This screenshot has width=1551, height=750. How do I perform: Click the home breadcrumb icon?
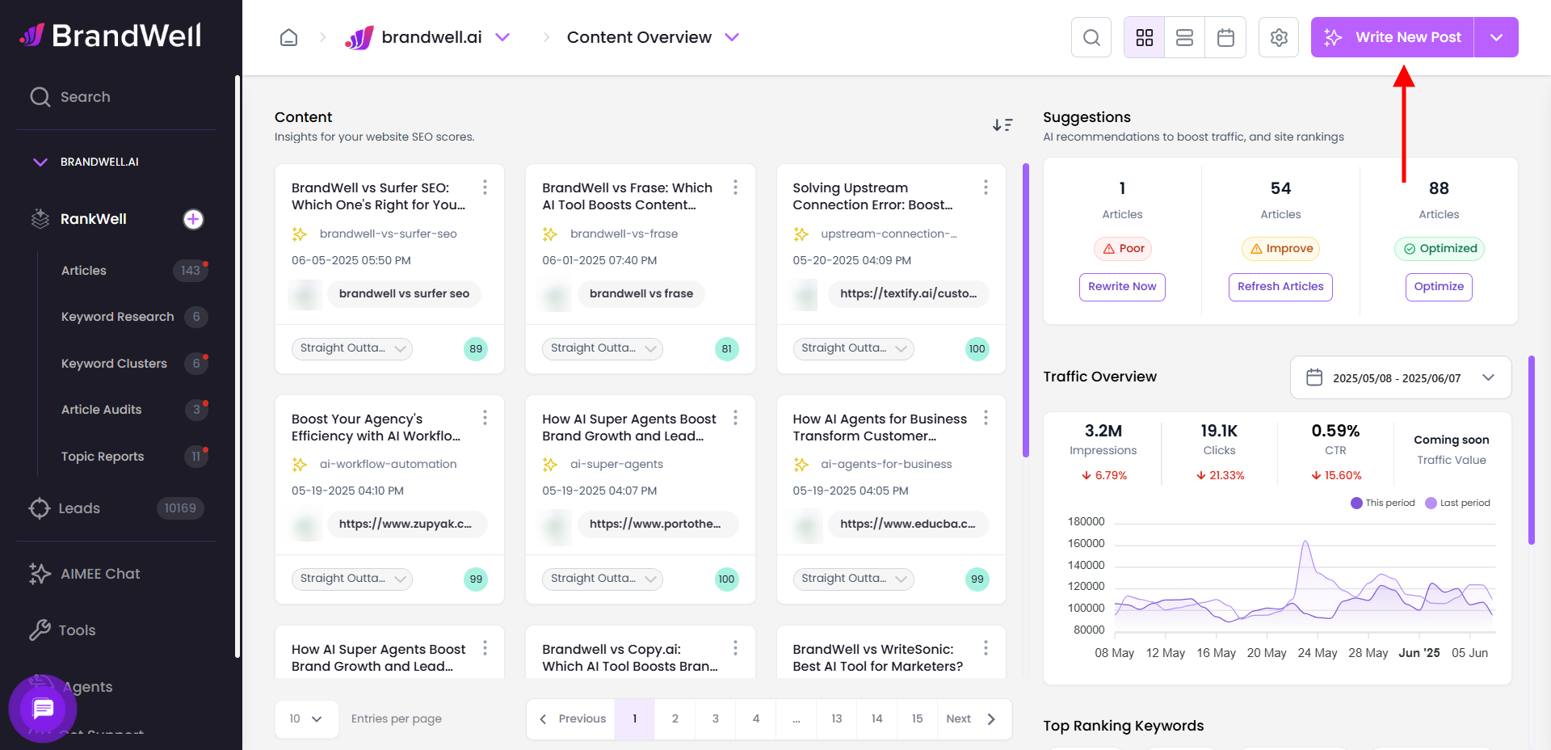click(x=288, y=37)
